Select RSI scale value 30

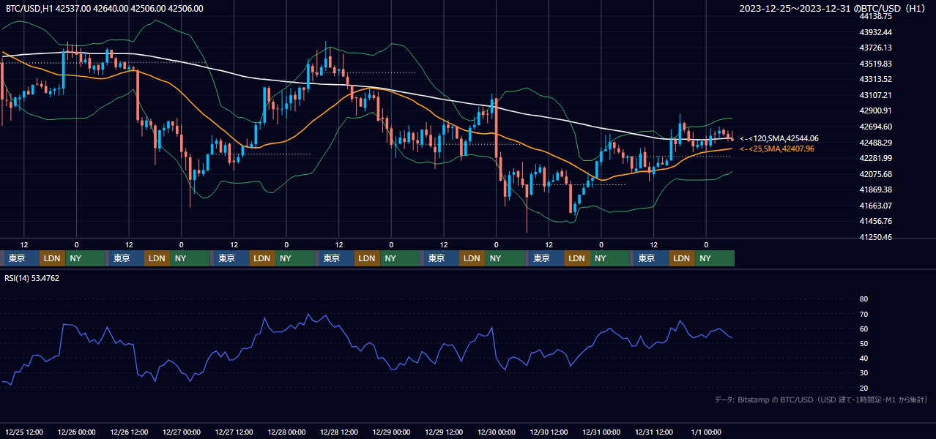(863, 373)
